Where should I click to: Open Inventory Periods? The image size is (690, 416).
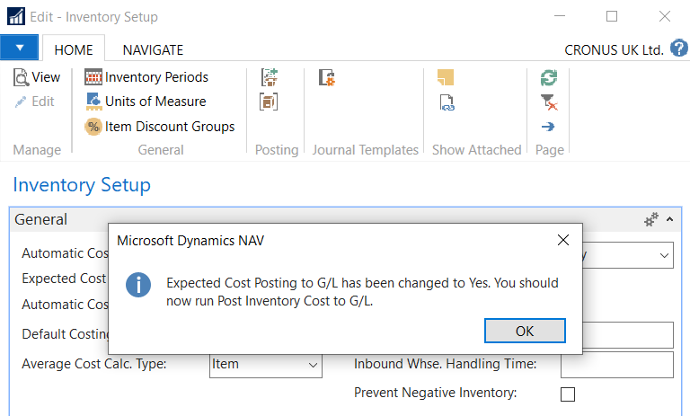146,77
